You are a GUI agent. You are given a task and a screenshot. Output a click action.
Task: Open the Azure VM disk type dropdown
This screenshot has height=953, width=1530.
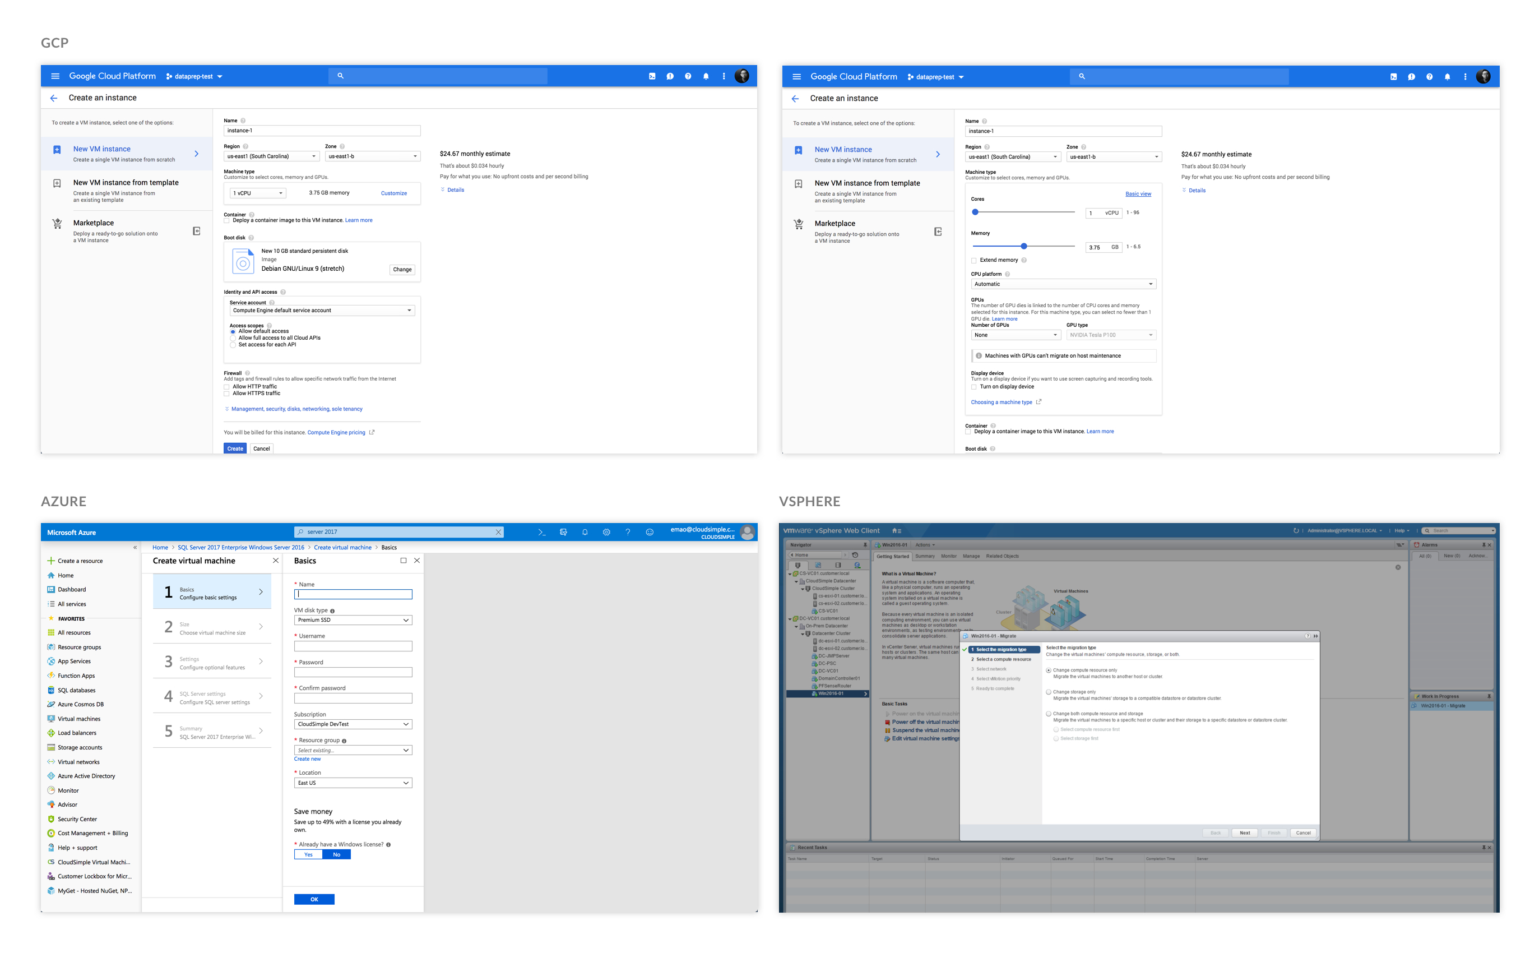click(353, 620)
